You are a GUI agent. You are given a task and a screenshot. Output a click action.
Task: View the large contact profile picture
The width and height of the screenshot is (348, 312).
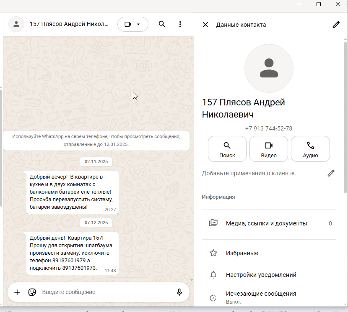tap(269, 68)
